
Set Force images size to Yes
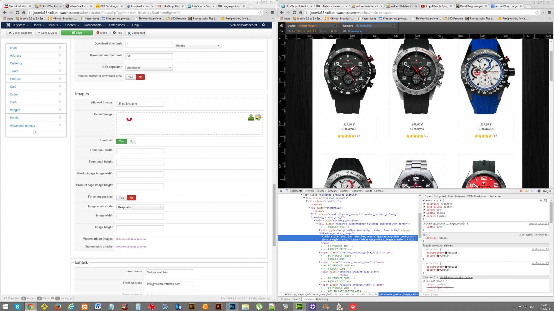click(121, 198)
